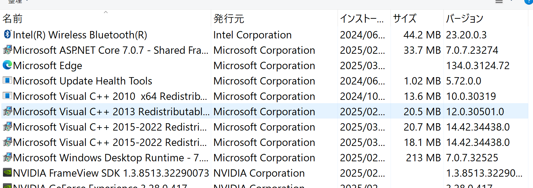Click Microsoft Corporation in the Windows Desktop Runtime row
The height and width of the screenshot is (188, 533).
click(x=264, y=158)
